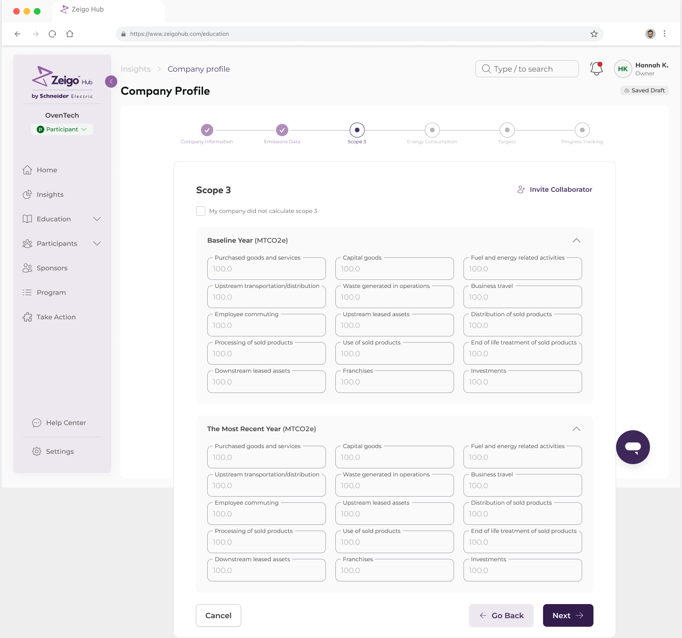Screen dimensions: 682x638
Task: Click the browser home icon
Action: point(70,34)
